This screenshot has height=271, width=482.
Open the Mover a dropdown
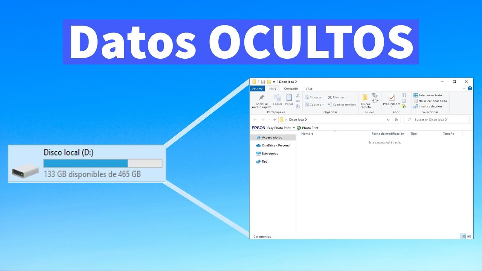click(x=314, y=97)
